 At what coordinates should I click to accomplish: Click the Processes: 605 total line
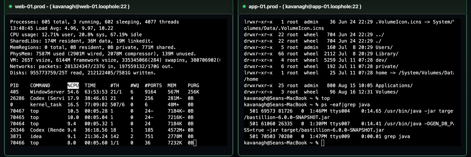[94, 22]
